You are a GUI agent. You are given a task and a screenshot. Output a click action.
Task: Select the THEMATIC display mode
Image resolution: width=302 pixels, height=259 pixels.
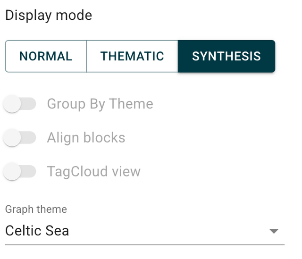[132, 56]
